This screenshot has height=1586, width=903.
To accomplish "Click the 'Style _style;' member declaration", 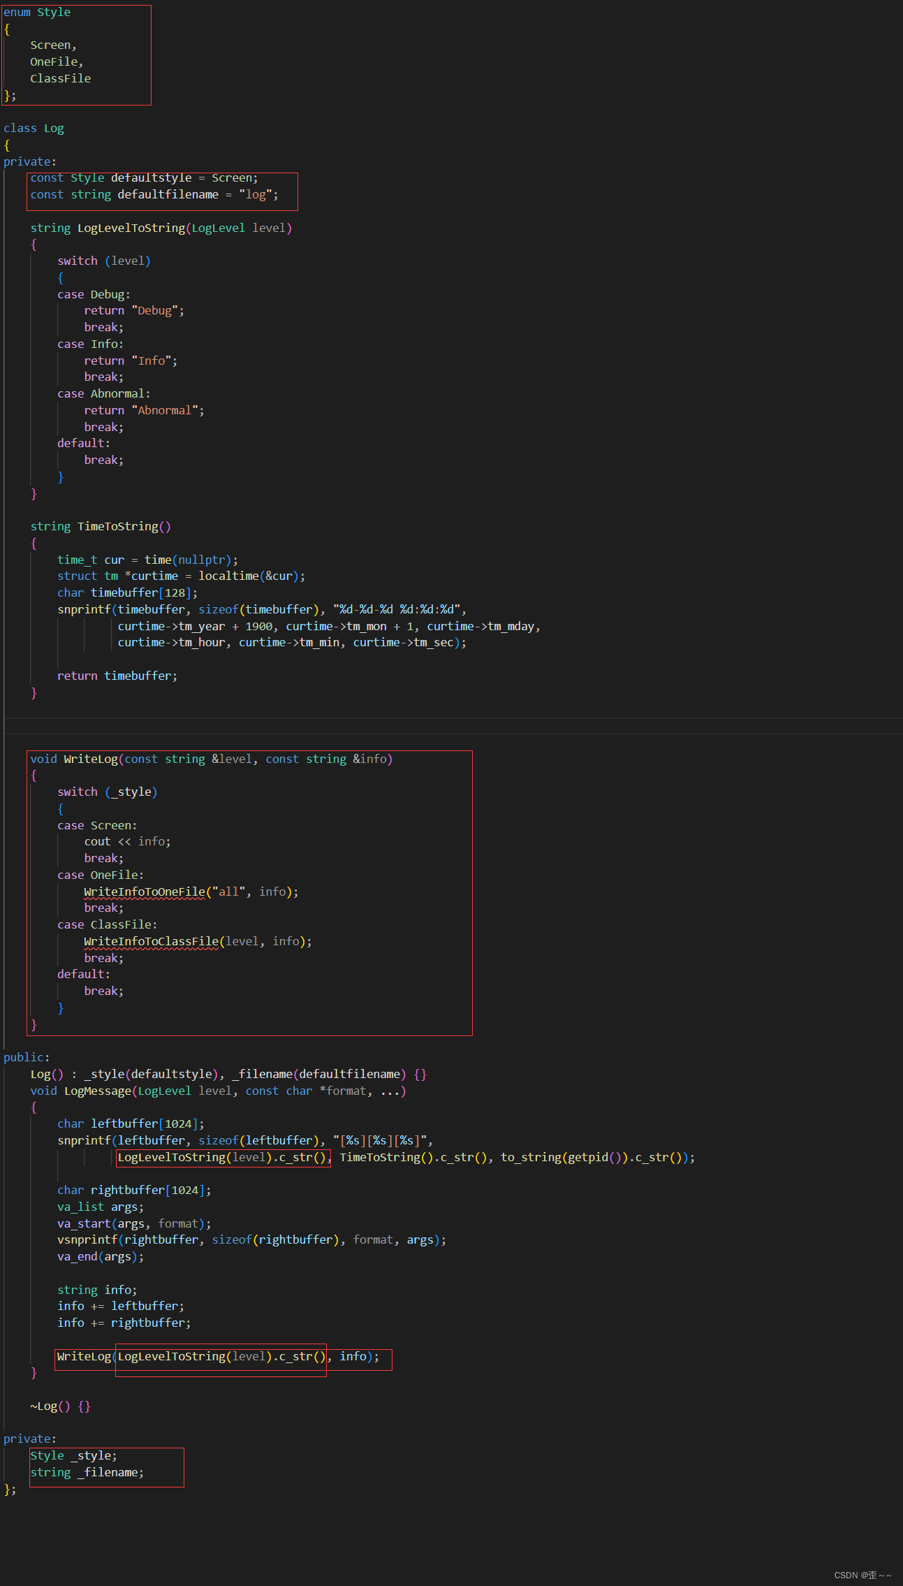I will coord(73,1456).
